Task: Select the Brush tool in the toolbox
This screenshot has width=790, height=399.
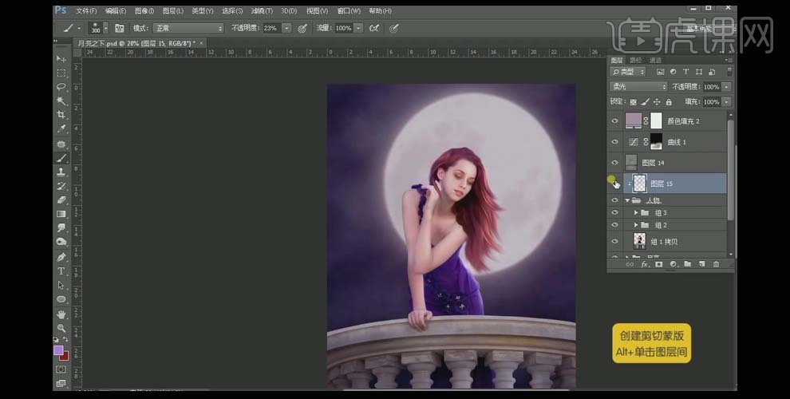Action: tap(61, 158)
